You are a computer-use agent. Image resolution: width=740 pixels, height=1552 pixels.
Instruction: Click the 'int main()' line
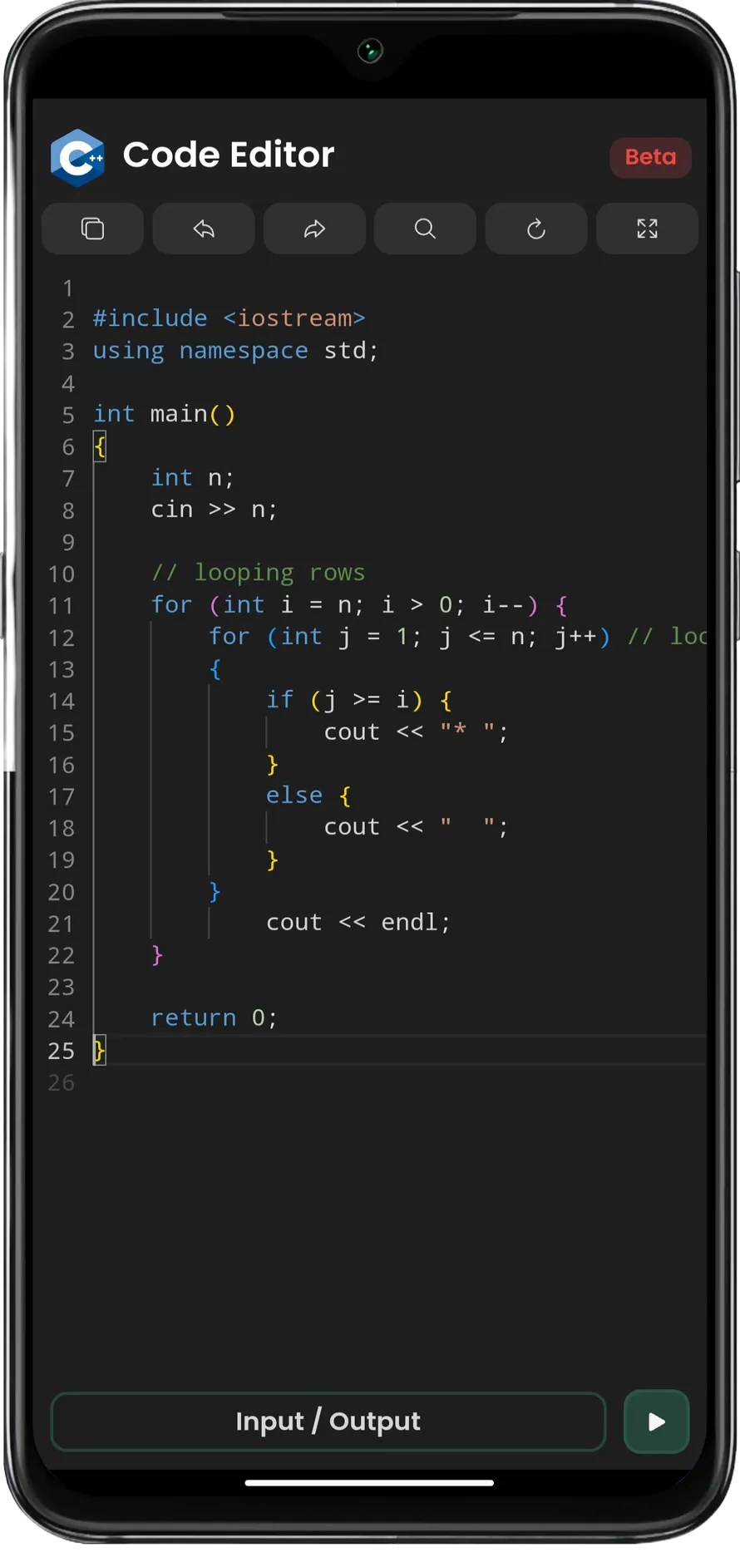pos(164,414)
